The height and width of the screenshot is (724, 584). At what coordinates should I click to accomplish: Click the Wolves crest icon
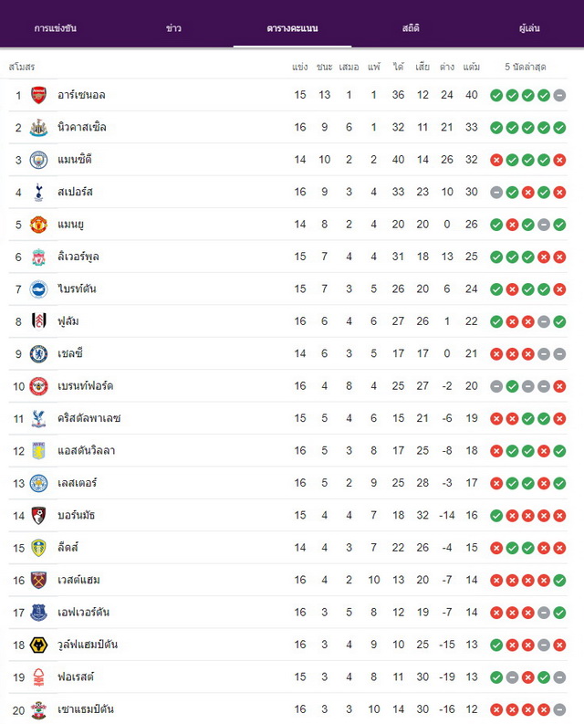coord(38,645)
